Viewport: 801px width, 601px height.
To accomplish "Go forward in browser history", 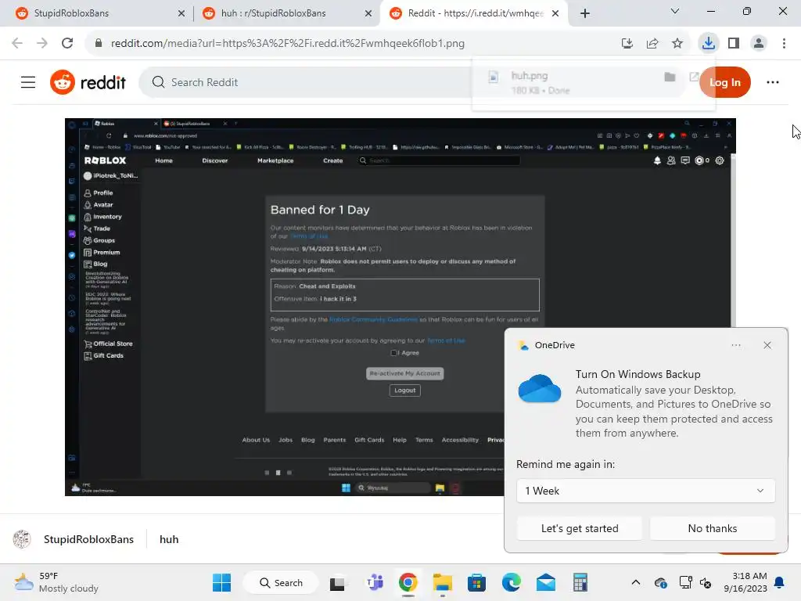I will (42, 44).
